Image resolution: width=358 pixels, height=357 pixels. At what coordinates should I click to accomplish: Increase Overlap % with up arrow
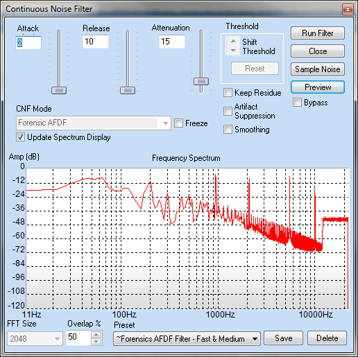(x=96, y=335)
